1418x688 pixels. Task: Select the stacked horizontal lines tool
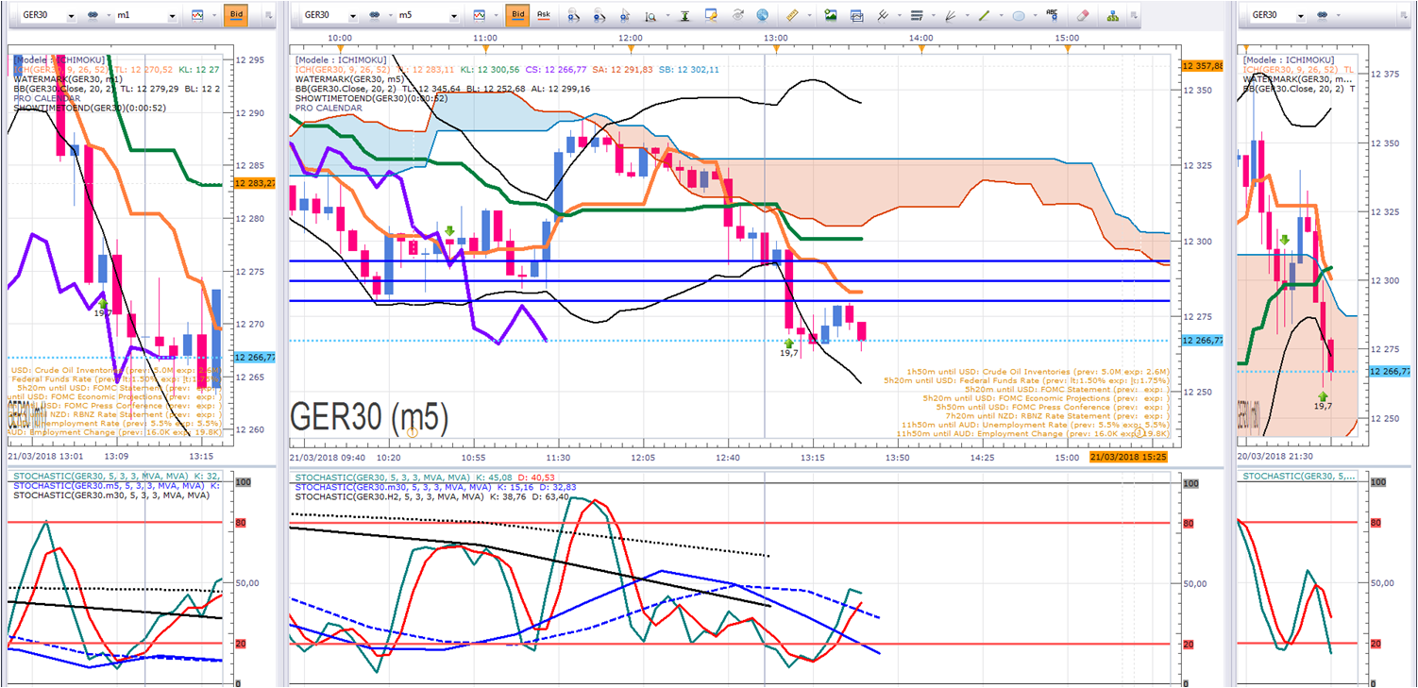pos(916,16)
